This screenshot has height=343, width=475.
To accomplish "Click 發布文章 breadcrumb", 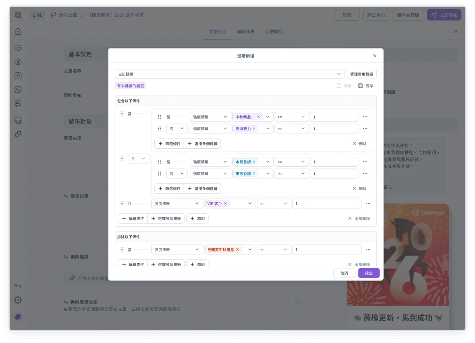I will click(x=68, y=15).
